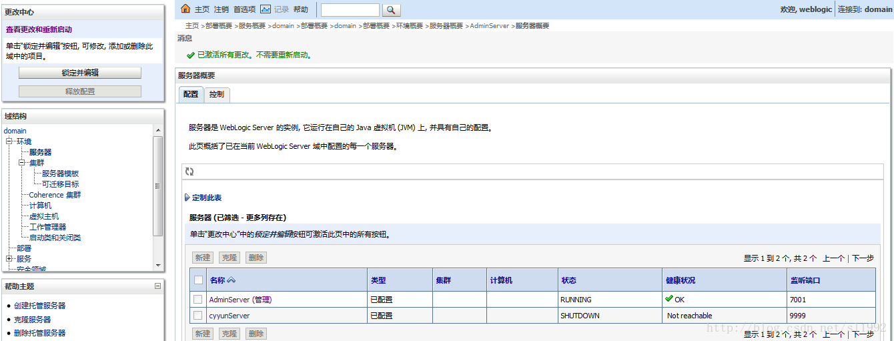Collapse the 集群 tree node

(x=22, y=163)
